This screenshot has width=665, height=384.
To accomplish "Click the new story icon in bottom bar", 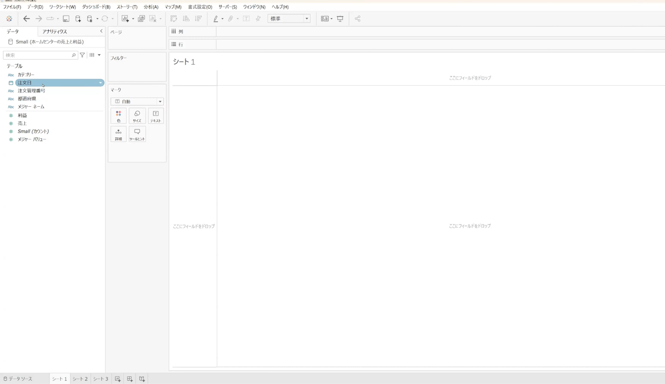I will pos(142,379).
